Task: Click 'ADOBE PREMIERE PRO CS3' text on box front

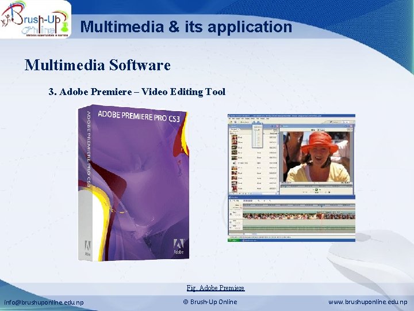Action: click(139, 116)
